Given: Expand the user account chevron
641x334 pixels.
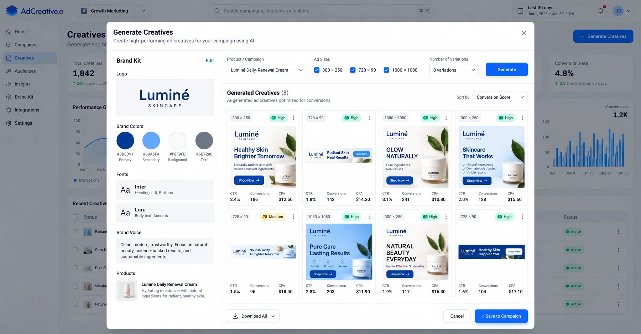Looking at the screenshot, I should coord(629,11).
